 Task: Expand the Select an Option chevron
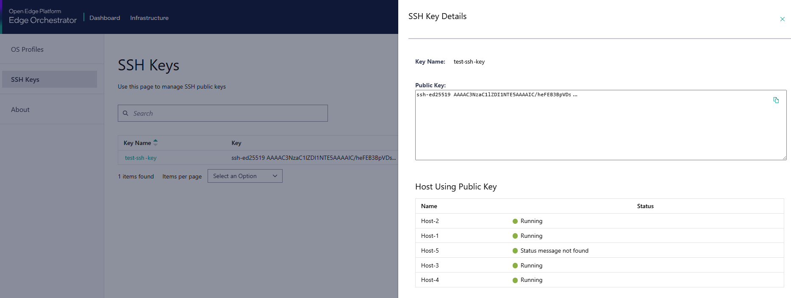click(275, 176)
